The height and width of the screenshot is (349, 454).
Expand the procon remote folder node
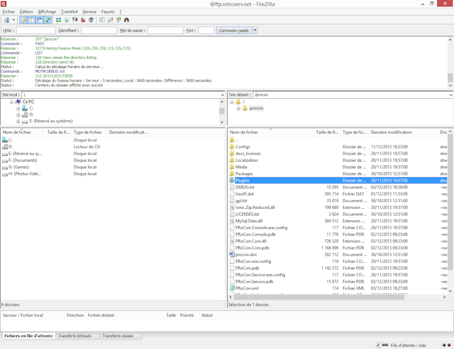coord(238,108)
